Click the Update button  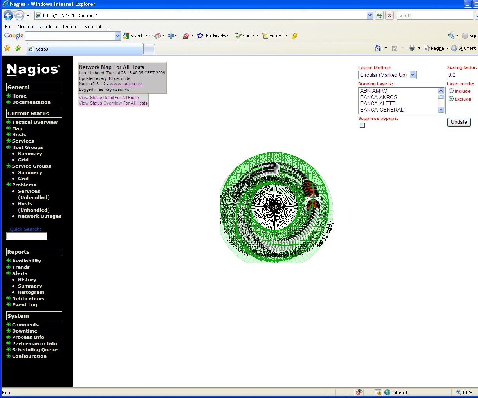pyautogui.click(x=459, y=122)
